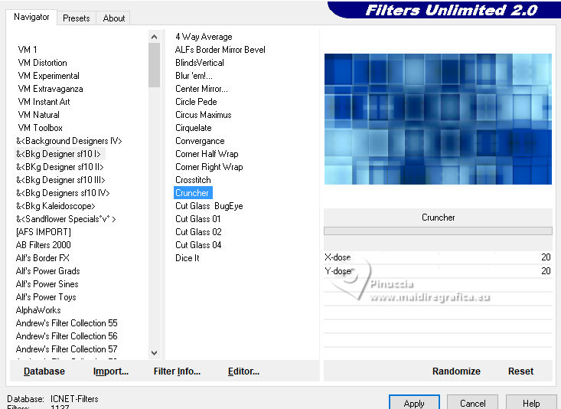Pick VM Natural category
Screen dimensions: 561x409
(38, 115)
